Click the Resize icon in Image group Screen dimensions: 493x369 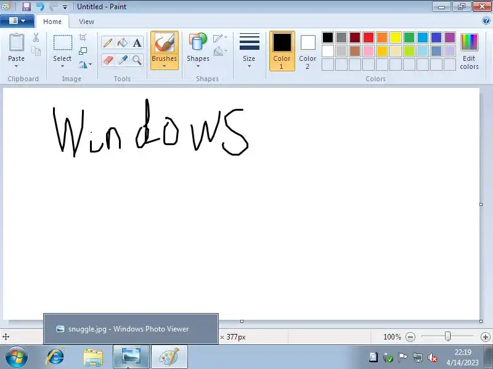83,51
